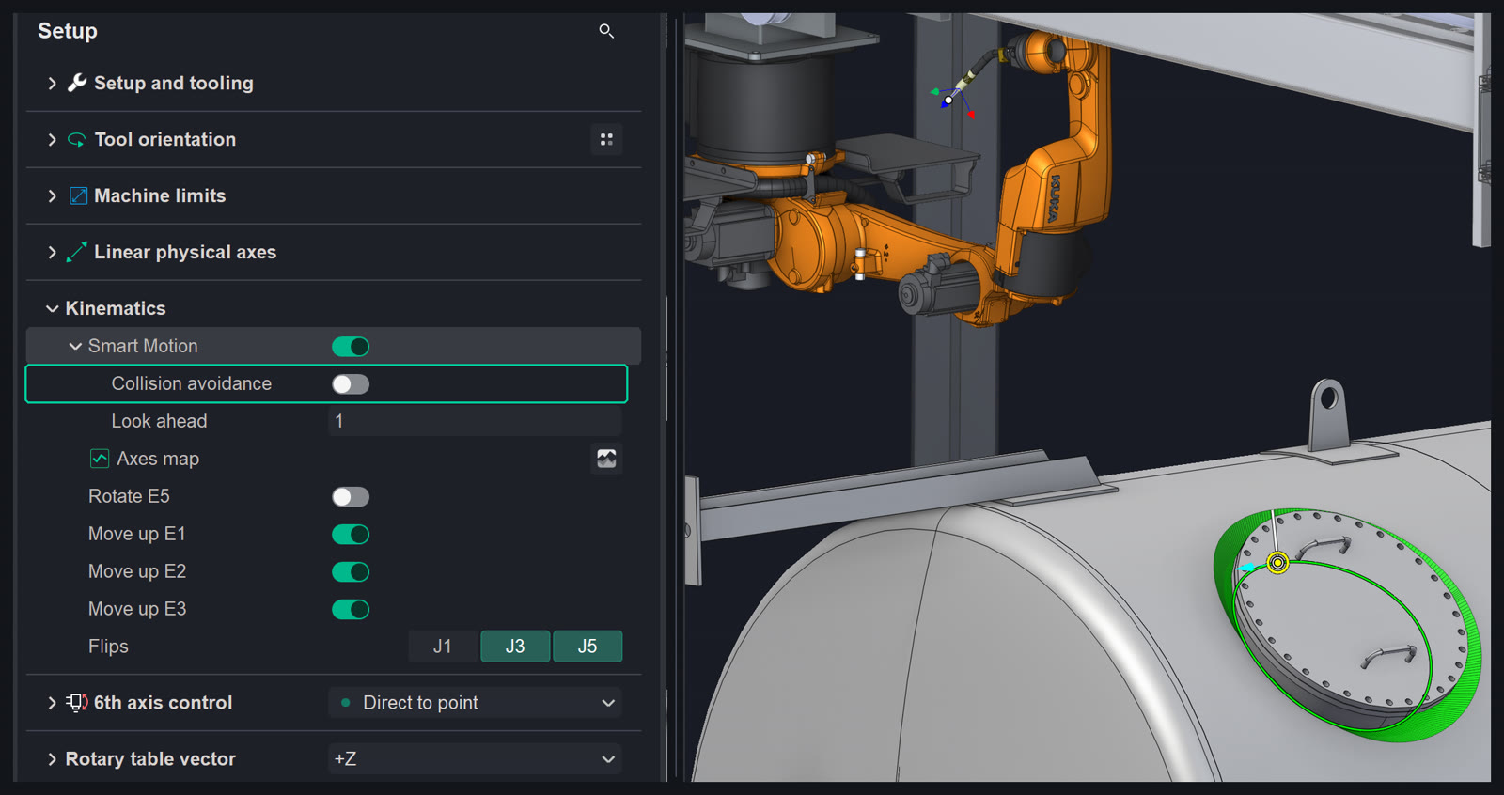Click the 6th axis control robot icon
Screen dimensions: 1504x795
click(77, 703)
